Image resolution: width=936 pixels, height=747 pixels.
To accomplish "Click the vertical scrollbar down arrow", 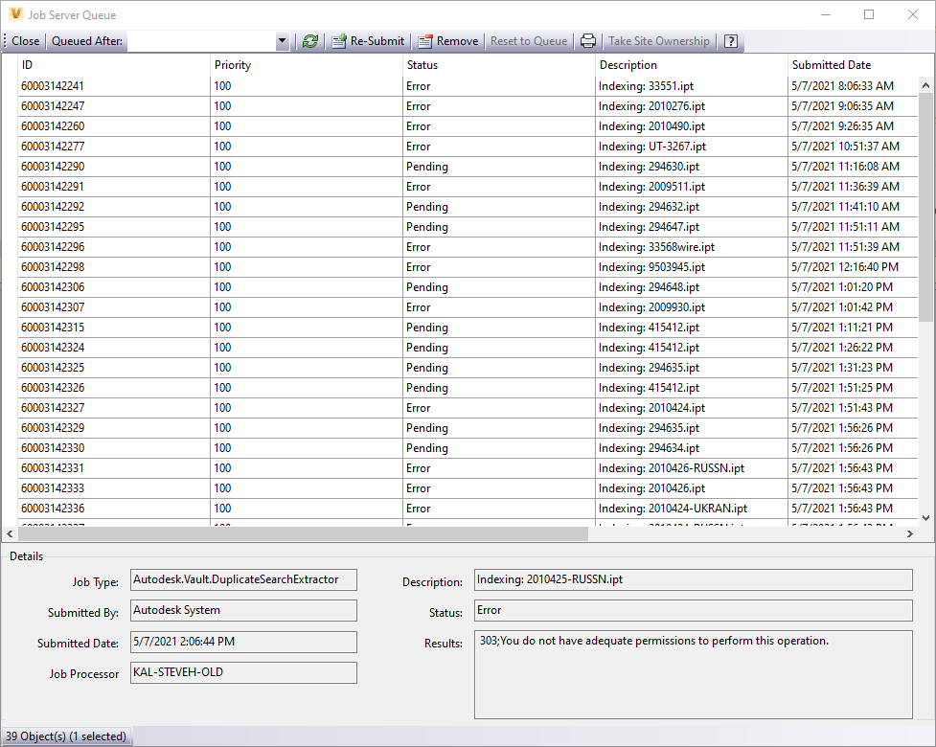I will pyautogui.click(x=926, y=519).
